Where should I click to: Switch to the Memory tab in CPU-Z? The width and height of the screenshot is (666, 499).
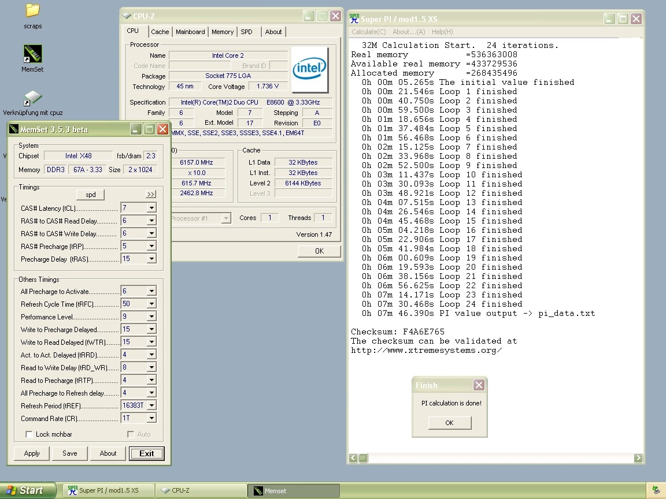[x=223, y=32]
